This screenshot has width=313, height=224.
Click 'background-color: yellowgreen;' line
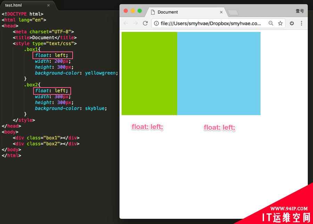(x=76, y=73)
